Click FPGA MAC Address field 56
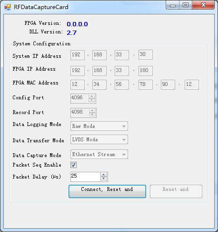This screenshot has height=232, width=218. tap(122, 84)
